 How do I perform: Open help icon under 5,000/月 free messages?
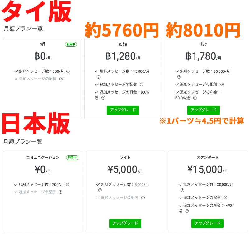100,190
